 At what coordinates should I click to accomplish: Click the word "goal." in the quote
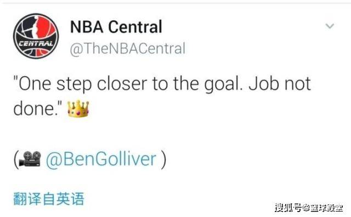coord(224,84)
